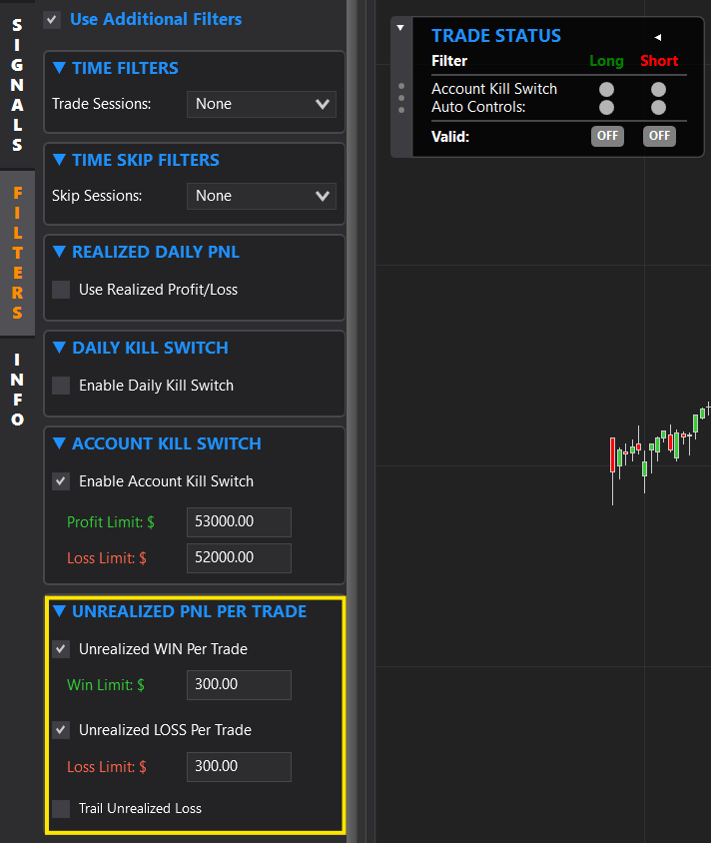Viewport: 711px width, 843px height.
Task: Click the Profit Limit input field
Action: coord(239,521)
